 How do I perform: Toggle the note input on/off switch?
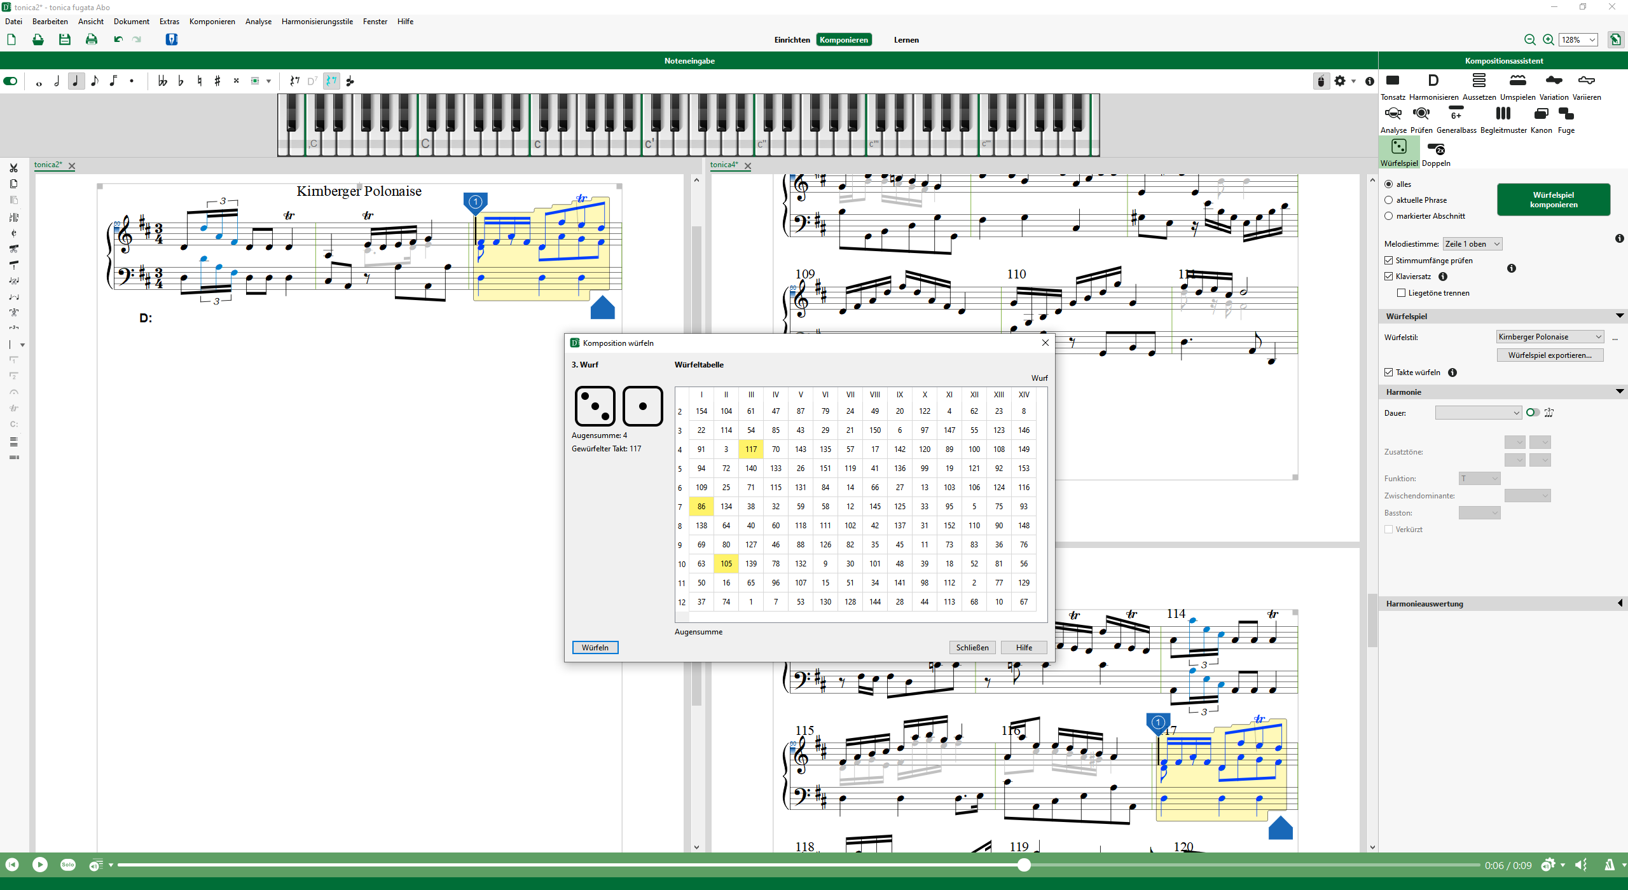click(11, 81)
